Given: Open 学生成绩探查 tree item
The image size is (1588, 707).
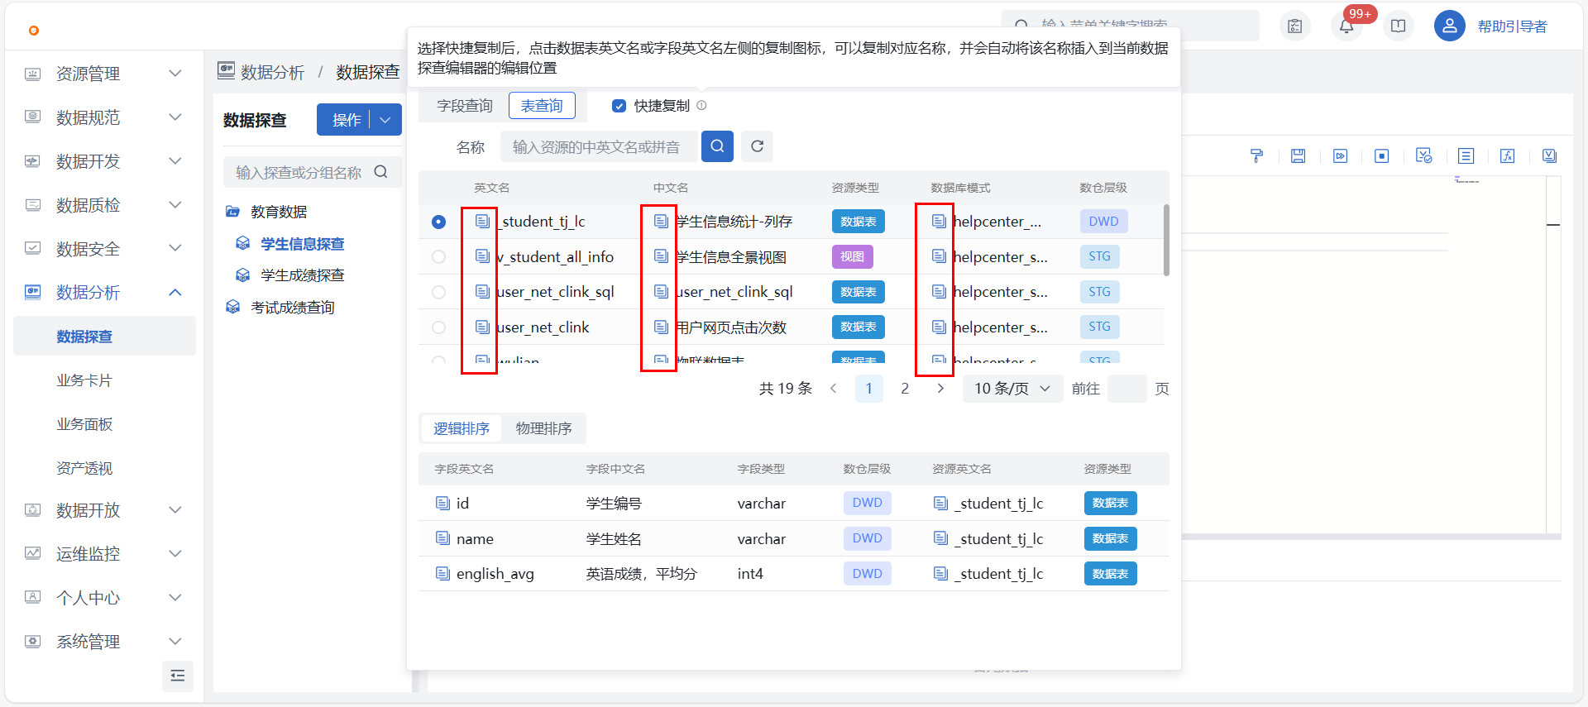Looking at the screenshot, I should 303,275.
